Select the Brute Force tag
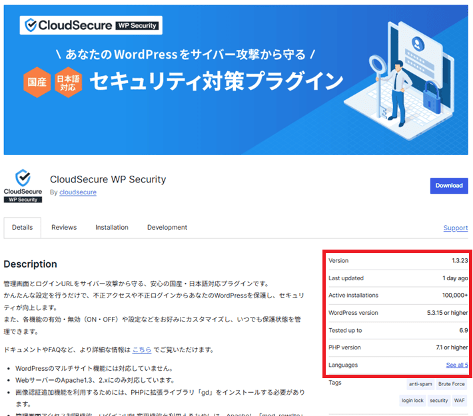This screenshot has width=473, height=416. pos(451,384)
